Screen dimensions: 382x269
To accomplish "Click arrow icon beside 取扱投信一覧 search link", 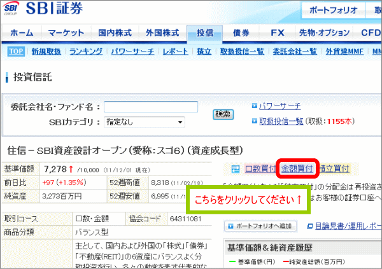I will click(254, 121).
